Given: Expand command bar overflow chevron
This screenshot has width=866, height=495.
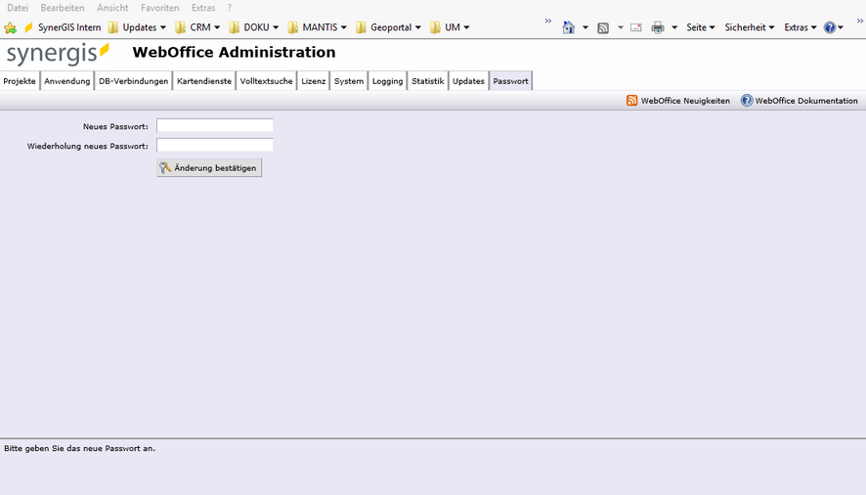Looking at the screenshot, I should pos(860,21).
